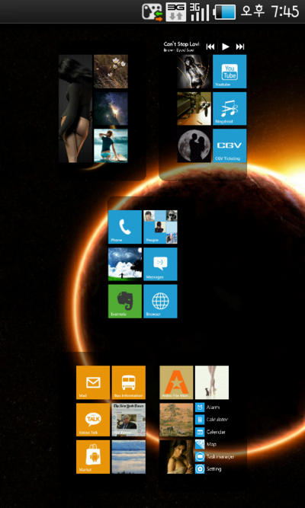
Task: Open the Astro File Manager tile
Action: coord(176,382)
